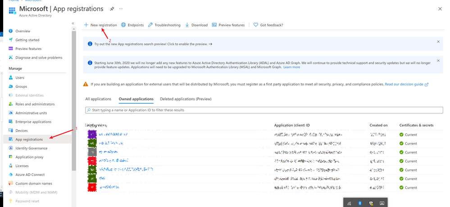Open Overview in sidebar
Screen dimensions: 450x207
(x=23, y=31)
